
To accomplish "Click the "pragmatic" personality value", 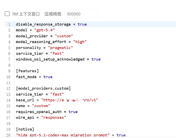I will [60, 48].
